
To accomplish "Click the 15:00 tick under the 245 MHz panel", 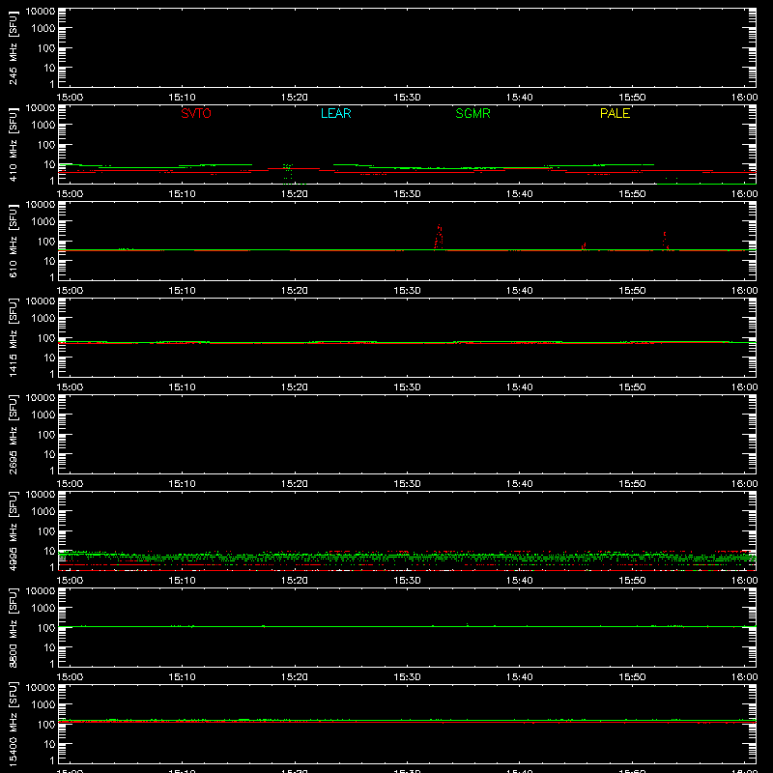I will 70,98.
